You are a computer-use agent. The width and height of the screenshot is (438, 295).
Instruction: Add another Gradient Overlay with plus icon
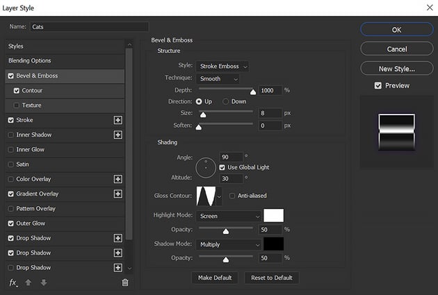[117, 194]
